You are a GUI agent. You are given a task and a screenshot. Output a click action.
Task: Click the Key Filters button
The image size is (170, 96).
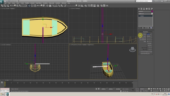[x=146, y=91]
